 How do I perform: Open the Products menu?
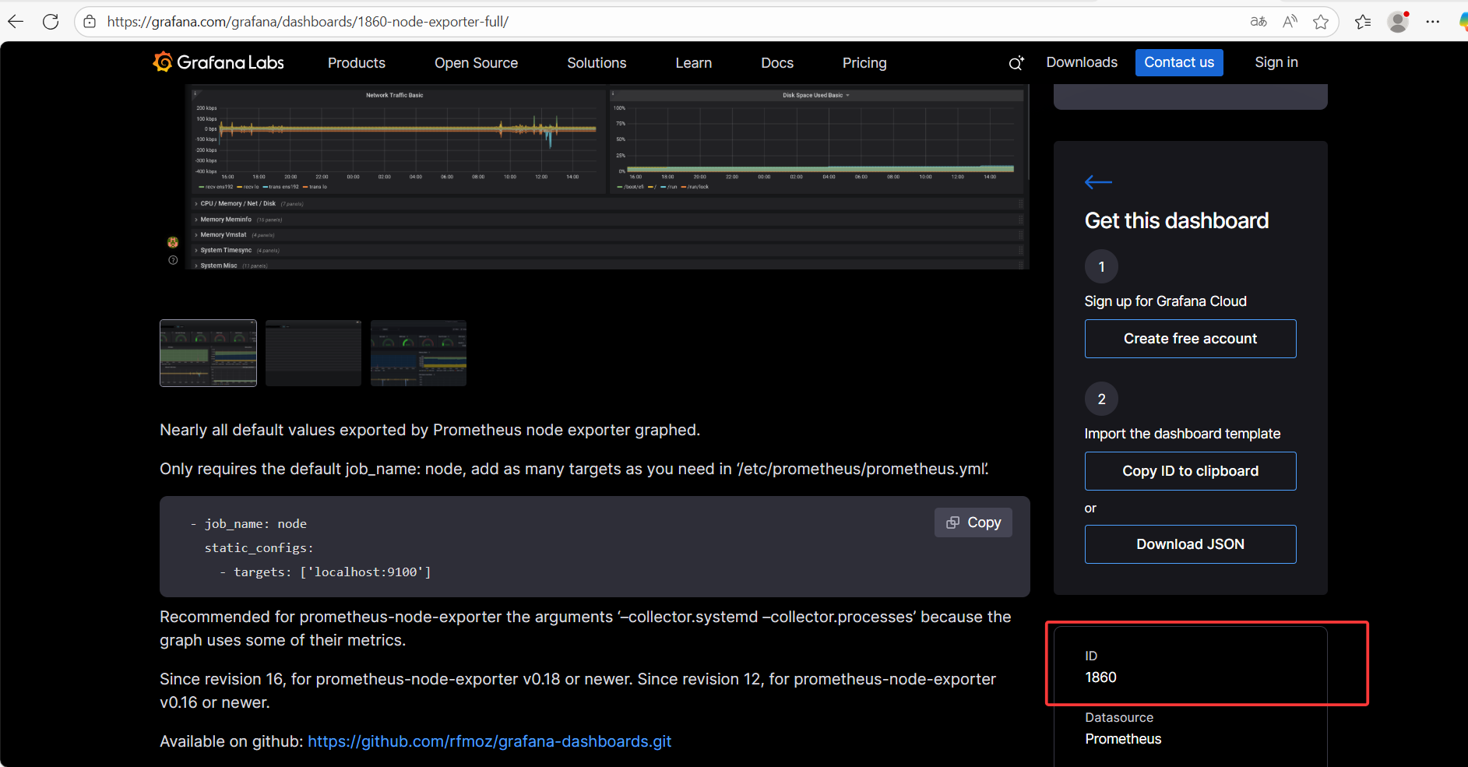point(357,63)
